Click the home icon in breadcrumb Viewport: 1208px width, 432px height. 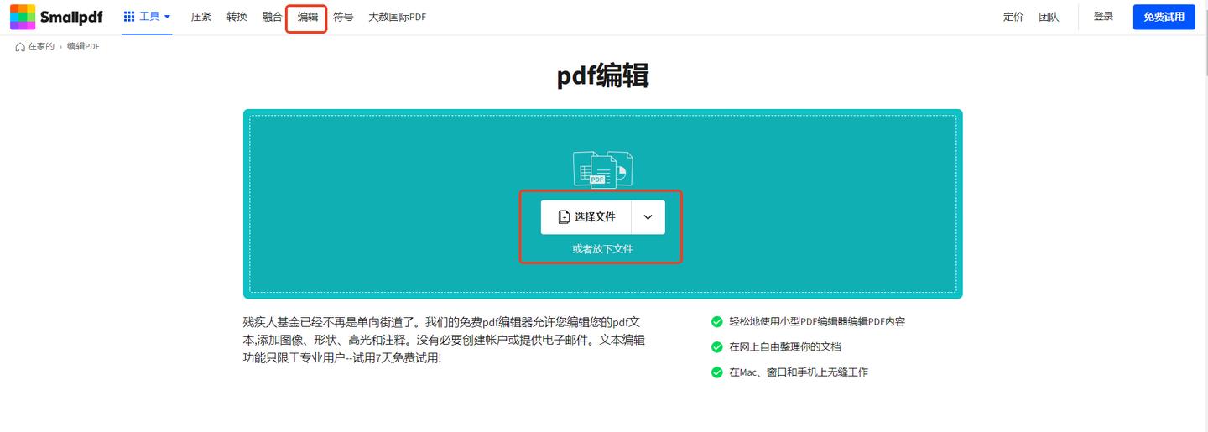tap(20, 47)
